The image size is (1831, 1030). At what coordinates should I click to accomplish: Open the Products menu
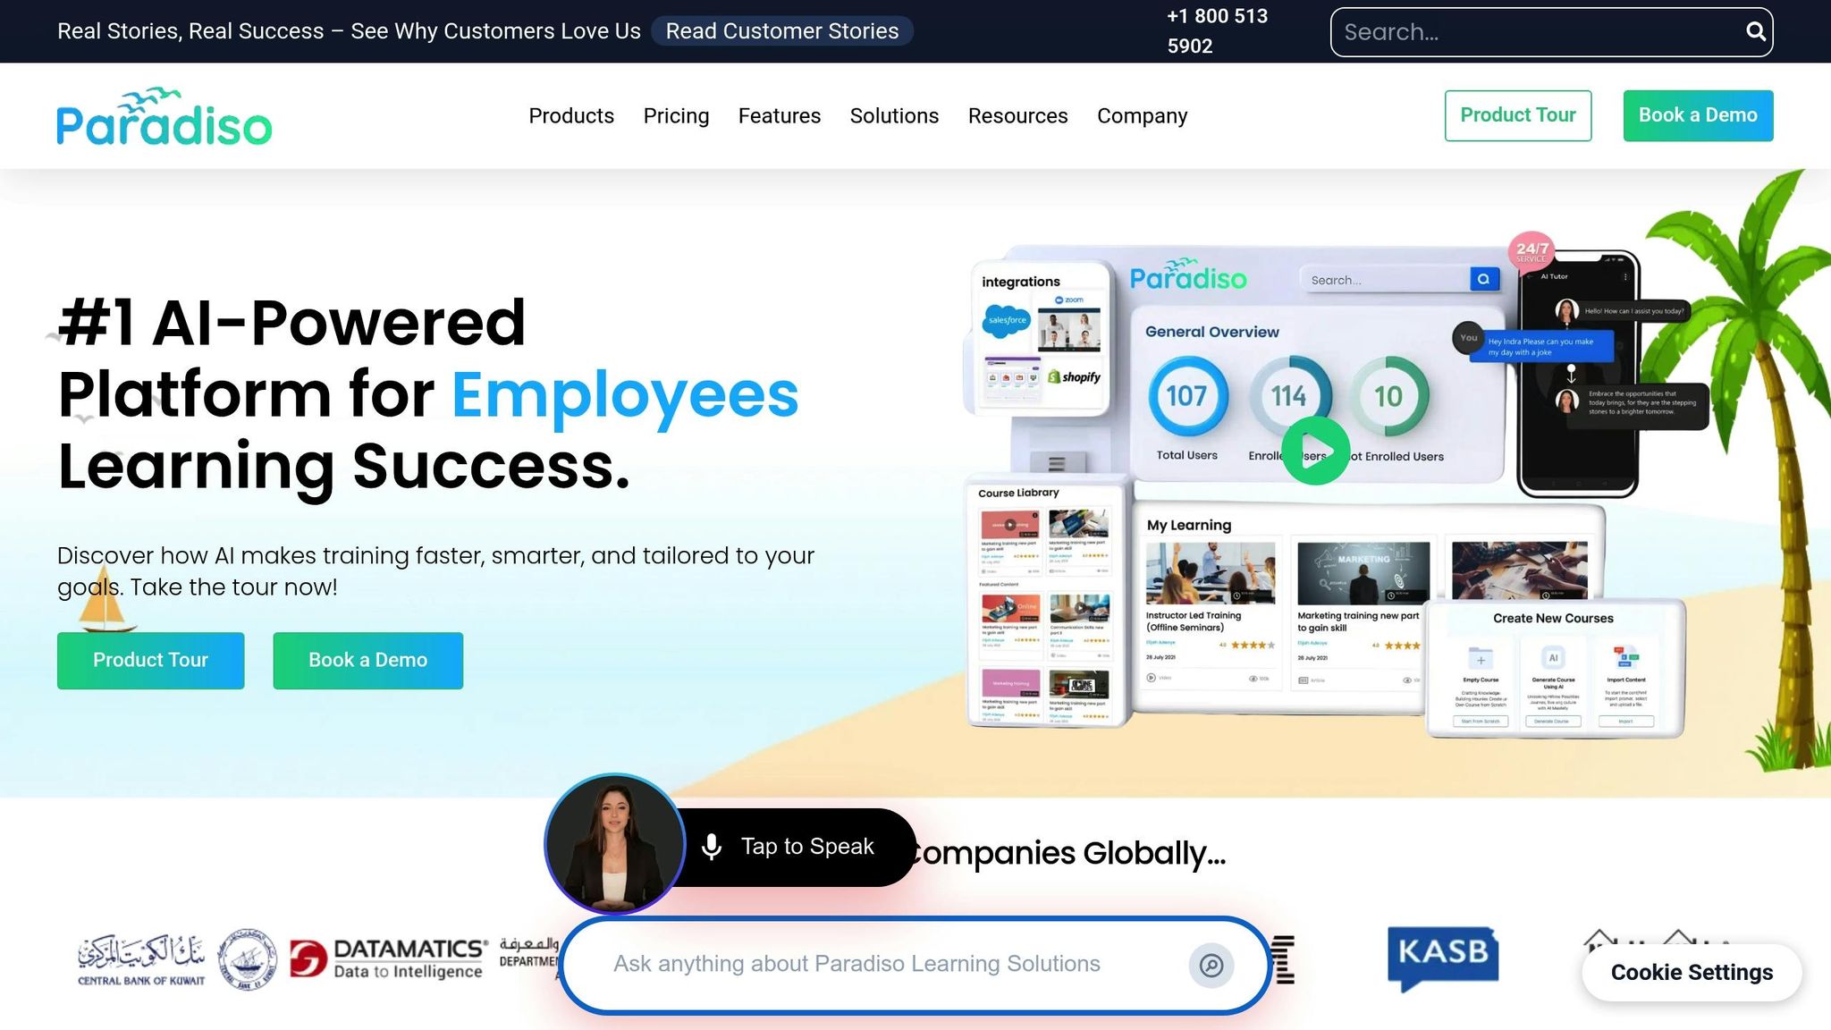coord(571,116)
